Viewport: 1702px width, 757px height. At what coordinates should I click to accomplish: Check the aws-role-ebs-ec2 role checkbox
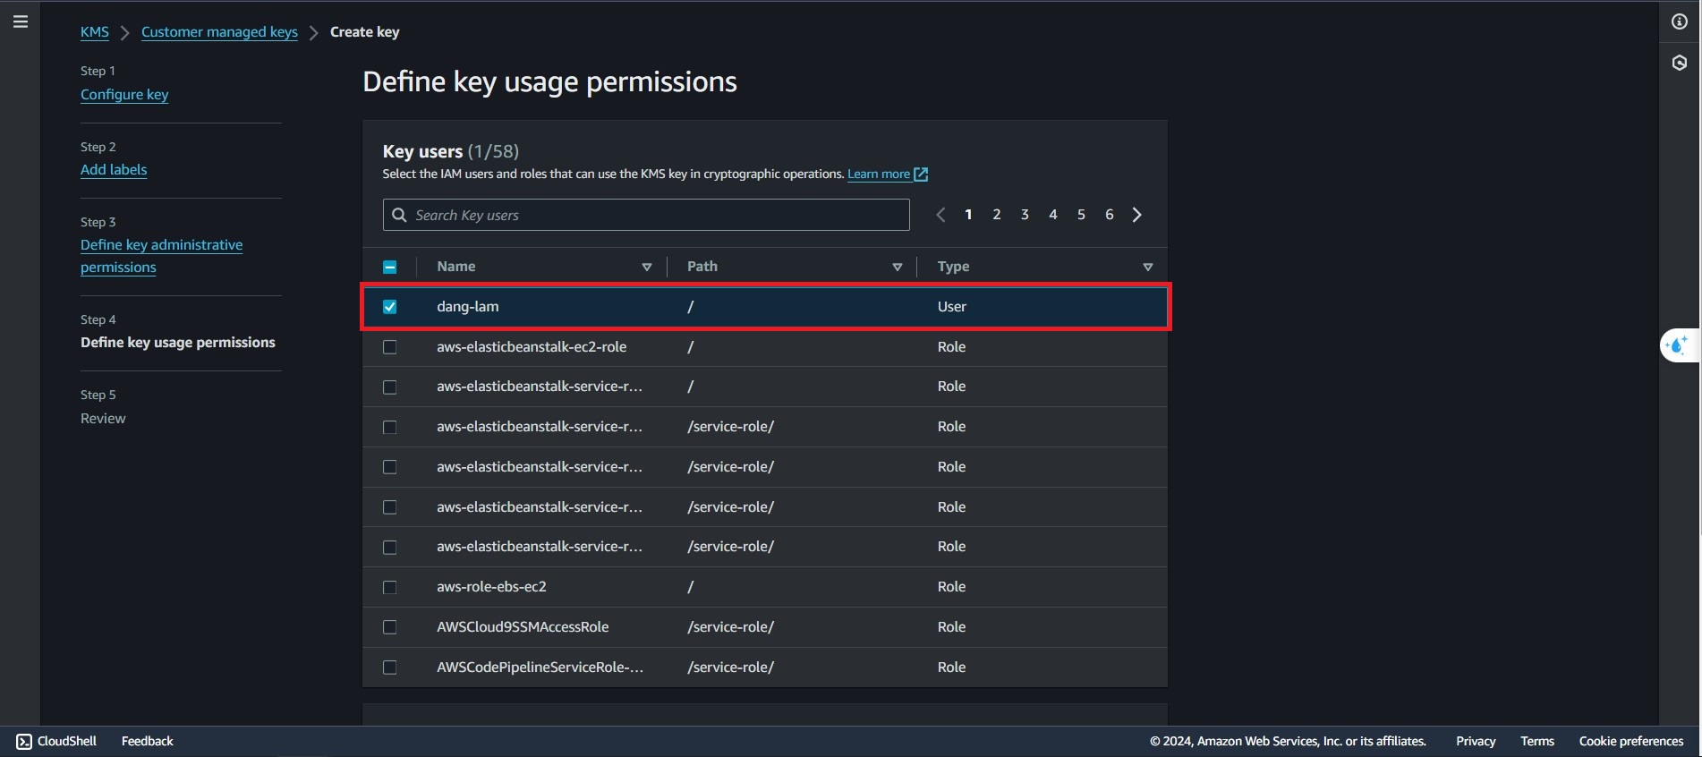tap(389, 587)
